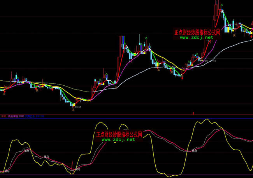Click the 买 buy signal under the 15.58 low
The height and width of the screenshot is (178, 253).
coord(73,110)
